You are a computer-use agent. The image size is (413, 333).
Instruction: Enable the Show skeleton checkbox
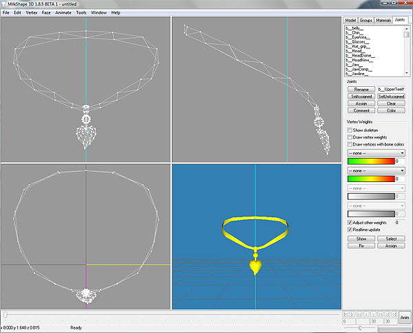pos(350,130)
